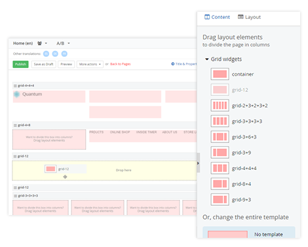Click grid-2+3+2+3+2 label text

click(250, 106)
